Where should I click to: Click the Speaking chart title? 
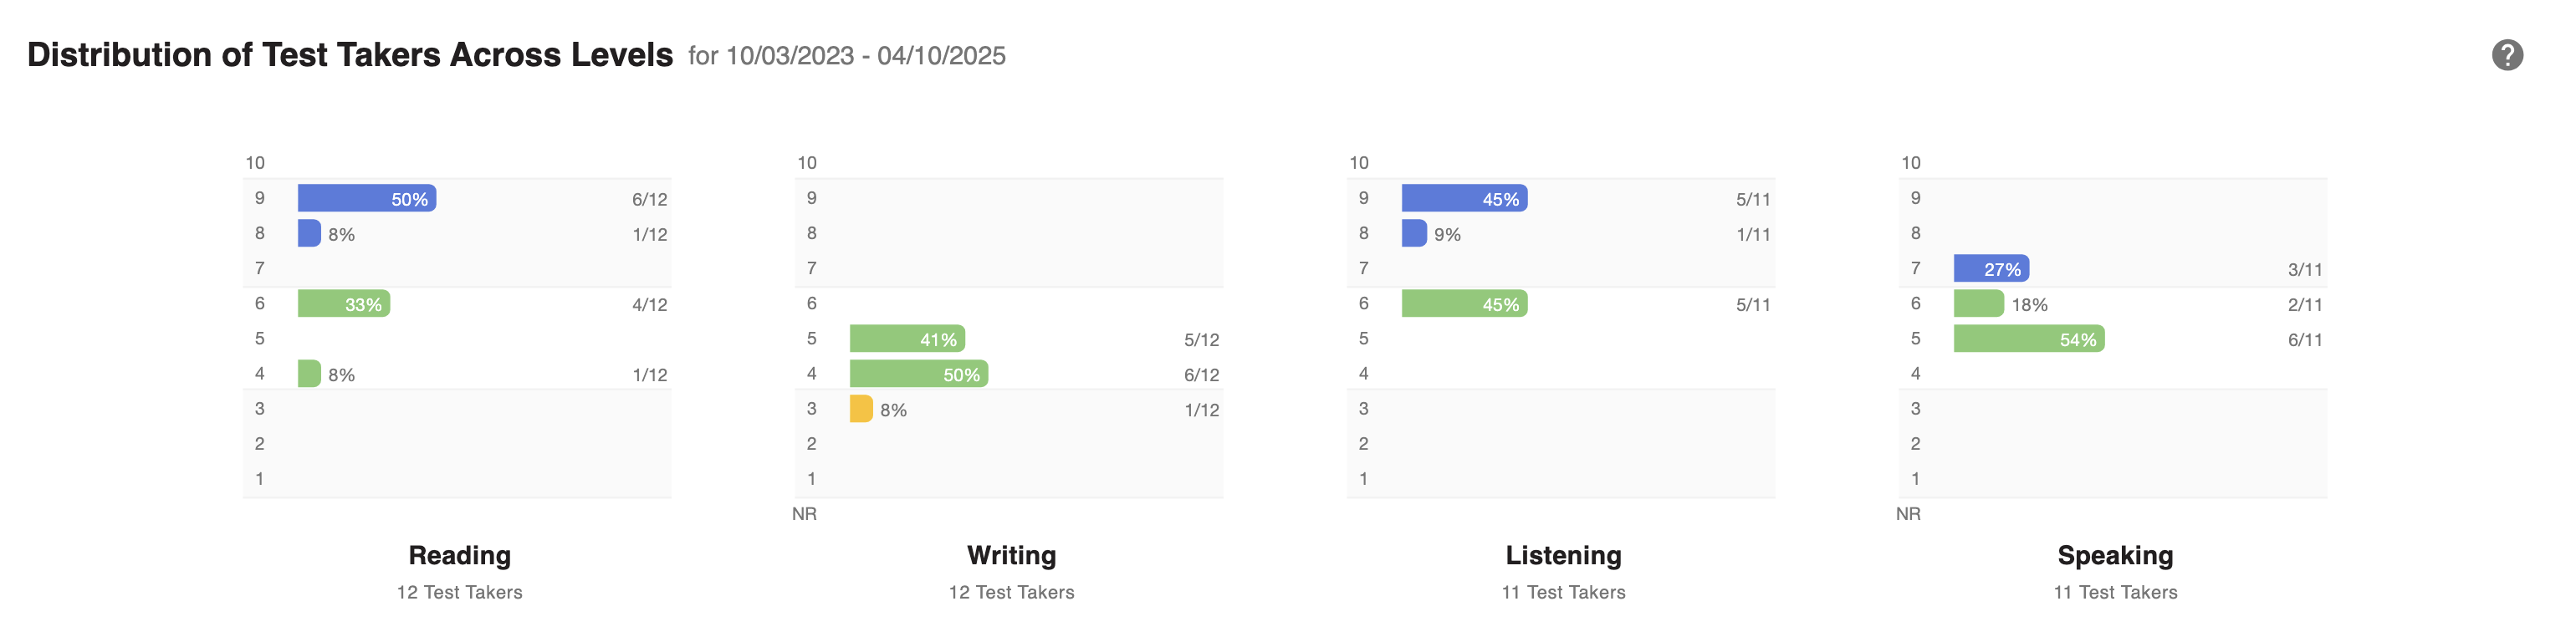pos(2115,555)
